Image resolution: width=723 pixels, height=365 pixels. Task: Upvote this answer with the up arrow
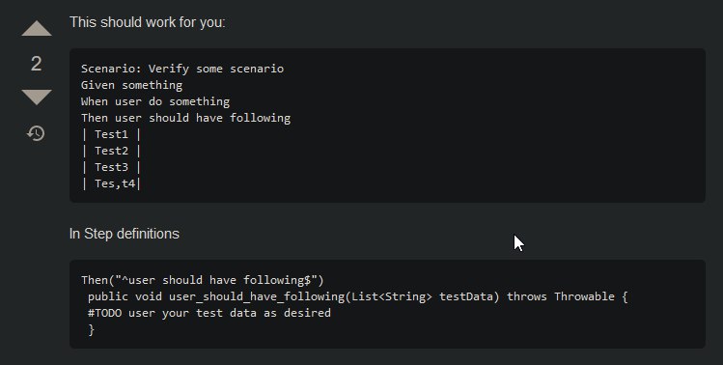coord(37,28)
